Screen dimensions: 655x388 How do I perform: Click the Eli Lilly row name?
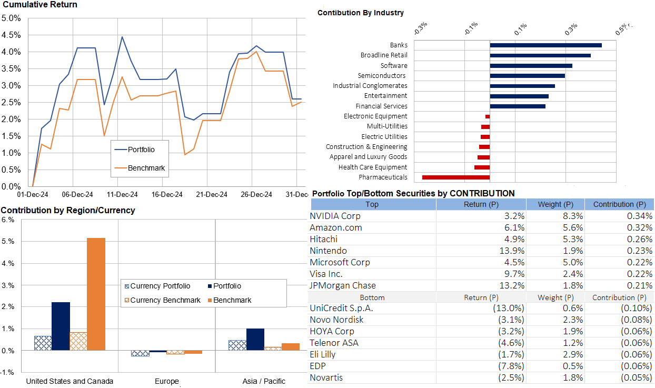(x=323, y=354)
